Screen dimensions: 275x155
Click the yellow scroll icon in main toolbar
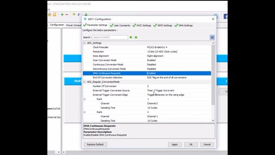point(55,14)
